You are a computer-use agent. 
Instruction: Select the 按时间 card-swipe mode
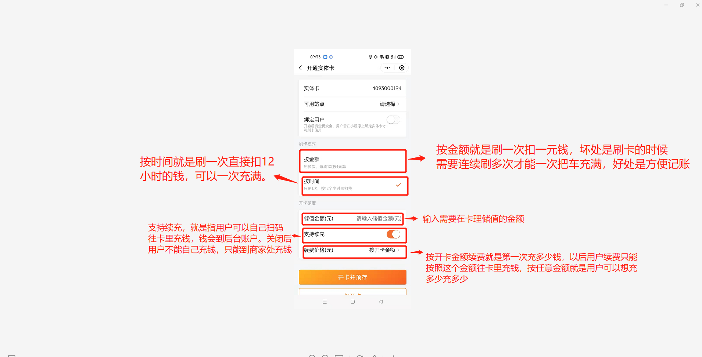(355, 186)
